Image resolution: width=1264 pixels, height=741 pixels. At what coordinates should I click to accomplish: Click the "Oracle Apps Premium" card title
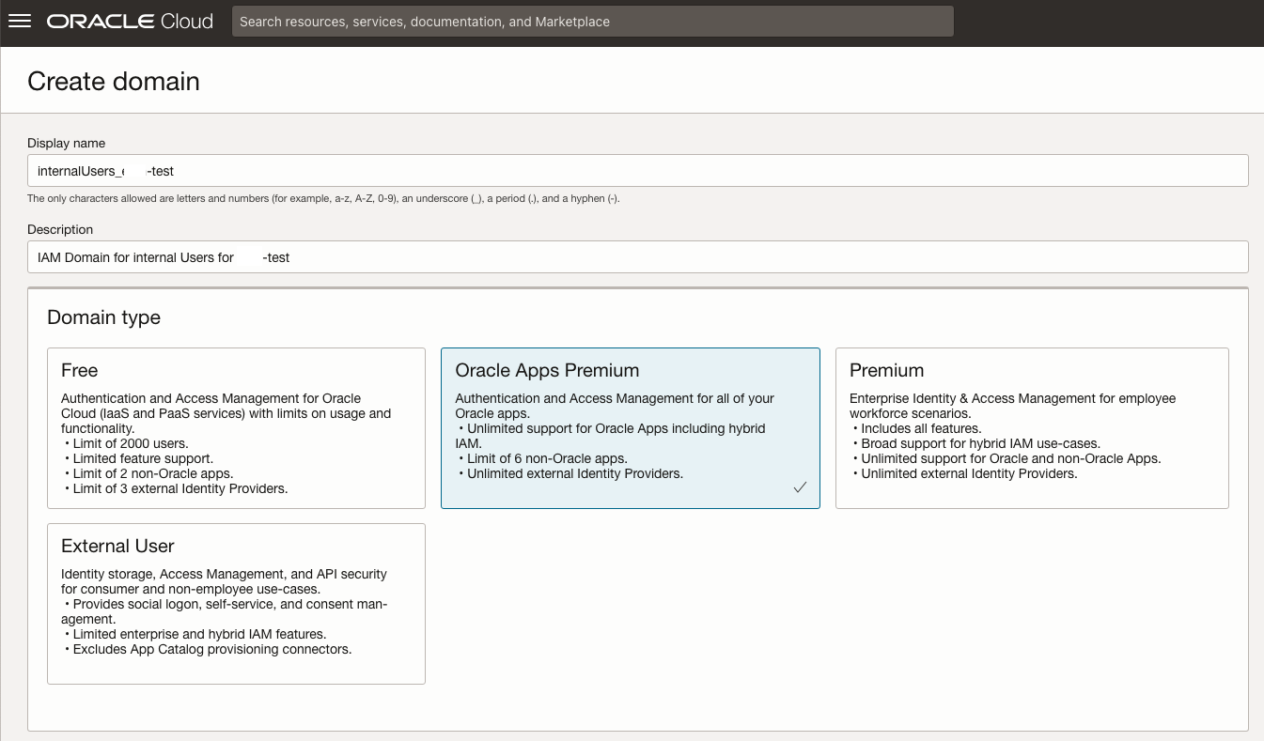pos(548,370)
